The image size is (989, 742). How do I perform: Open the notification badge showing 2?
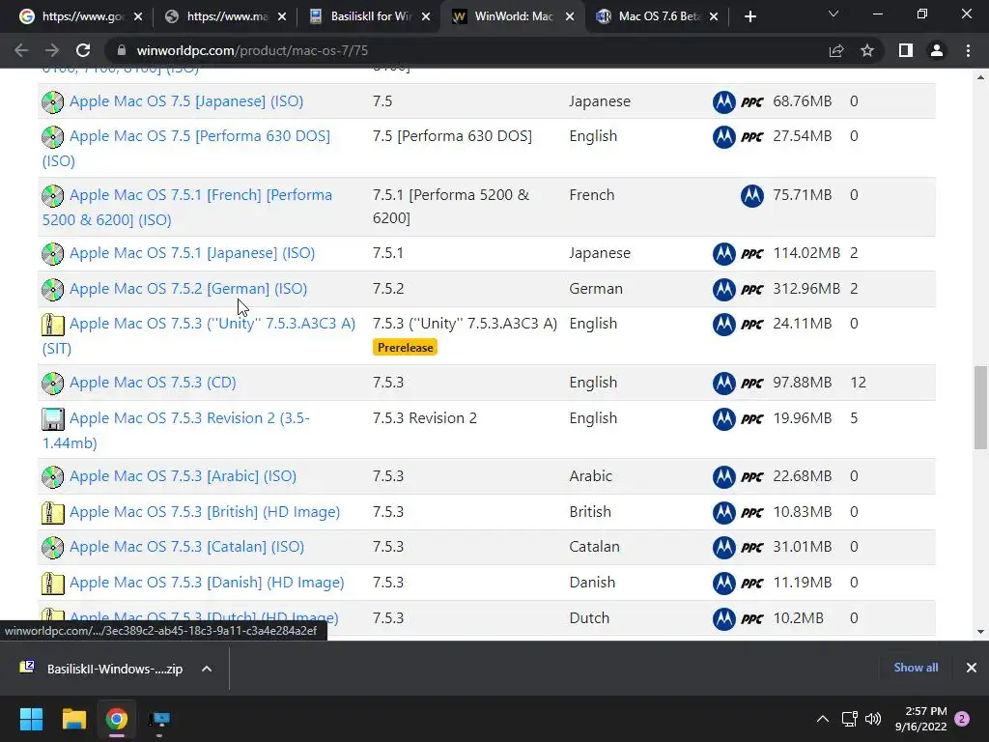point(963,719)
